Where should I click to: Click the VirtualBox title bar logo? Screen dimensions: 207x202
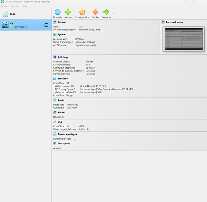coord(2,2)
